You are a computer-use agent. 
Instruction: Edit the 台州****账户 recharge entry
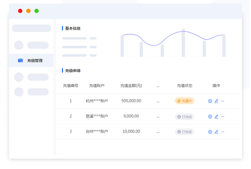[x=216, y=132]
